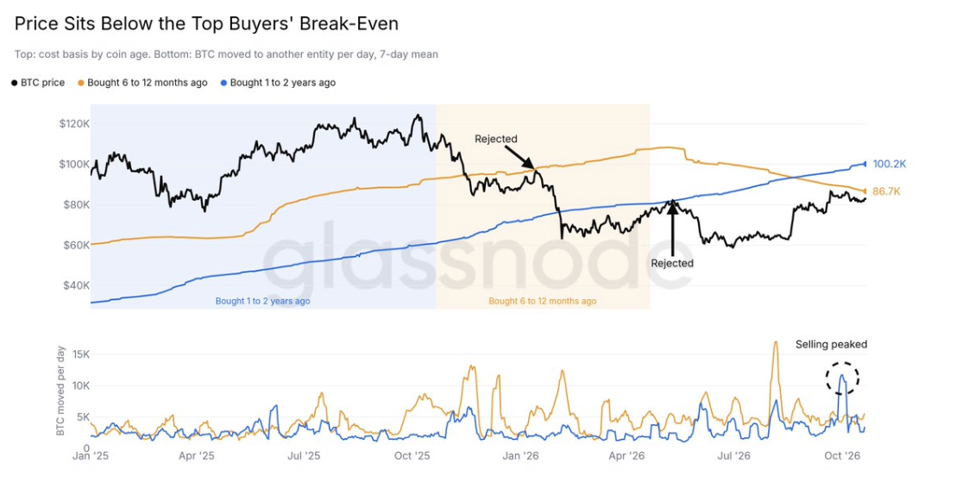
Task: Click the 100.2K blue end-value label
Action: coord(890,165)
